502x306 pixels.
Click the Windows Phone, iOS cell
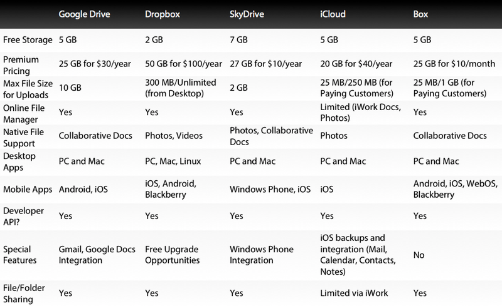(x=270, y=190)
